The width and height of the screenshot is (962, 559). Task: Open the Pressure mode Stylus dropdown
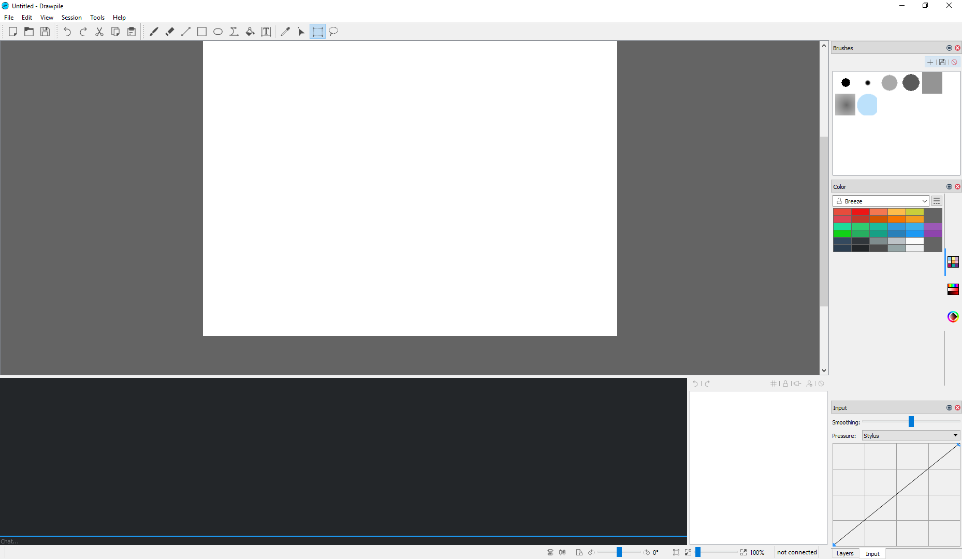911,435
